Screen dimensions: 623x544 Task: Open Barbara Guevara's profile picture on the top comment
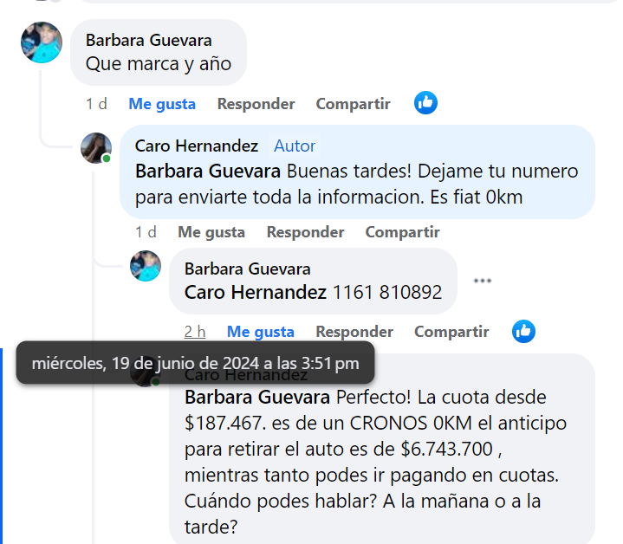click(42, 42)
